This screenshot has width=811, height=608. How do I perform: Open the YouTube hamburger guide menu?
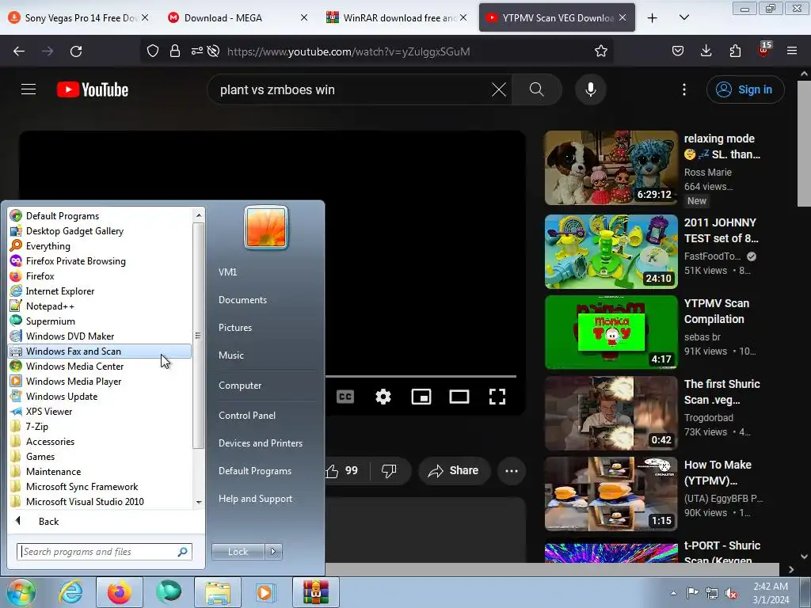[x=29, y=89]
